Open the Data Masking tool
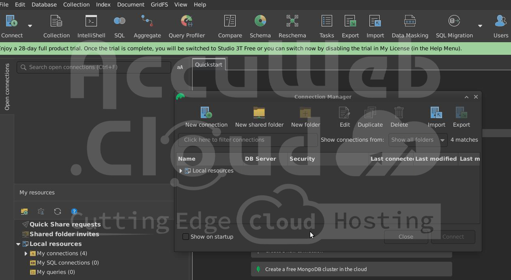 (410, 26)
